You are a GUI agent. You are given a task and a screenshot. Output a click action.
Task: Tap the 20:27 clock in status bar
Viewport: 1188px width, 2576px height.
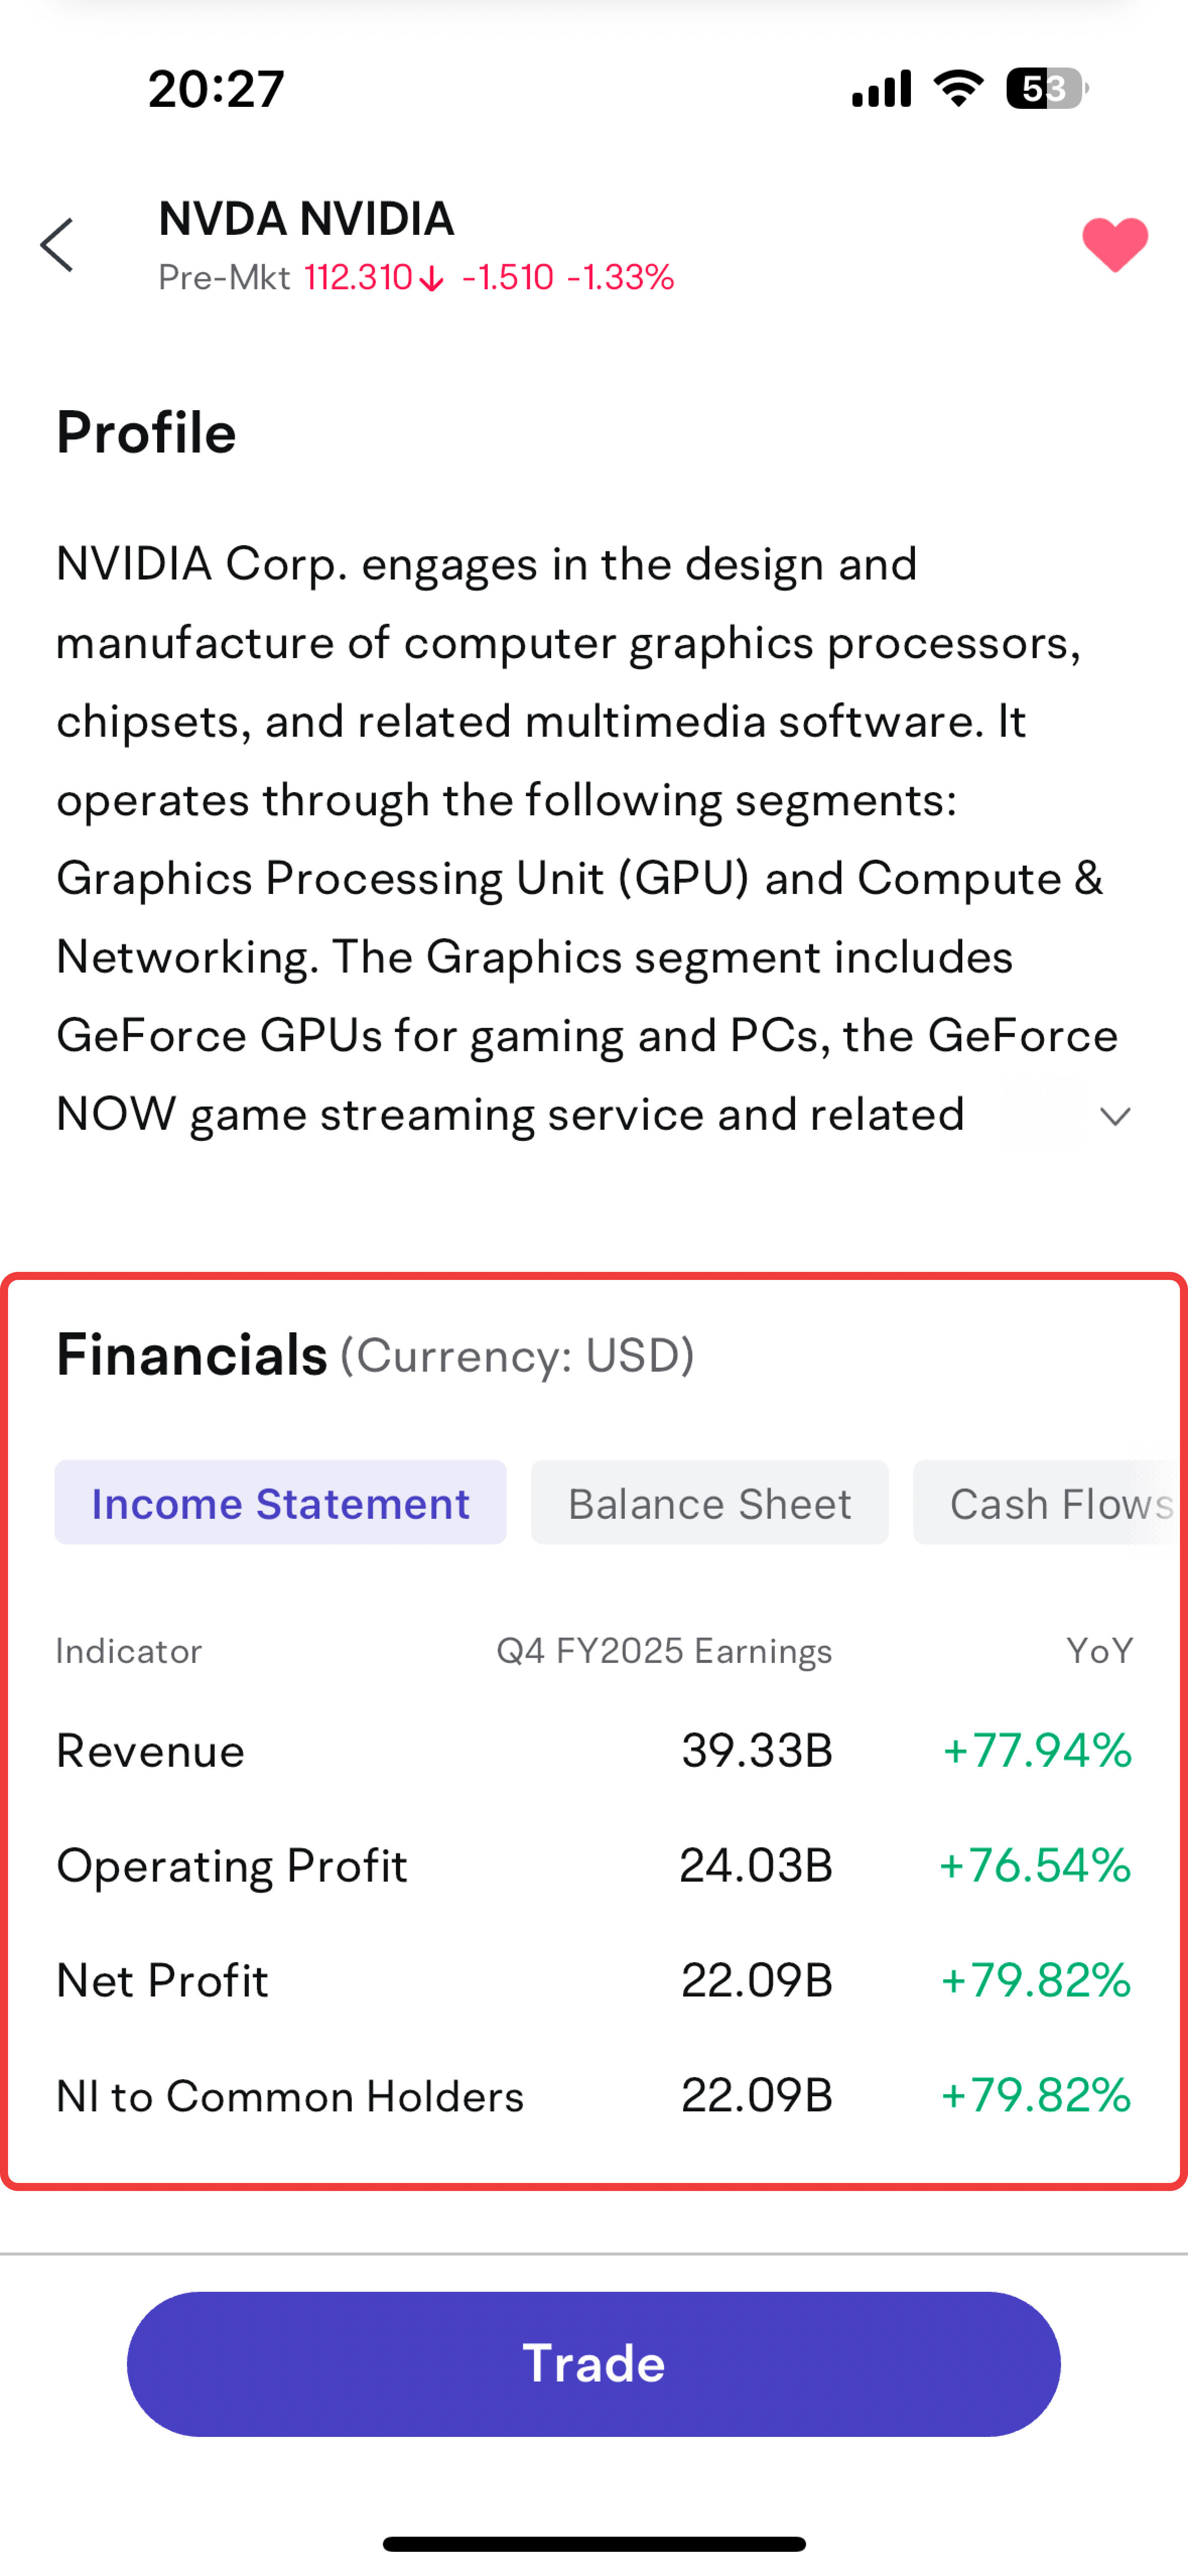point(216,89)
